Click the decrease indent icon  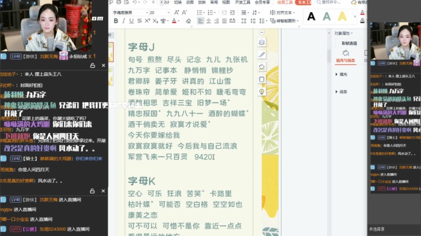click(x=224, y=13)
